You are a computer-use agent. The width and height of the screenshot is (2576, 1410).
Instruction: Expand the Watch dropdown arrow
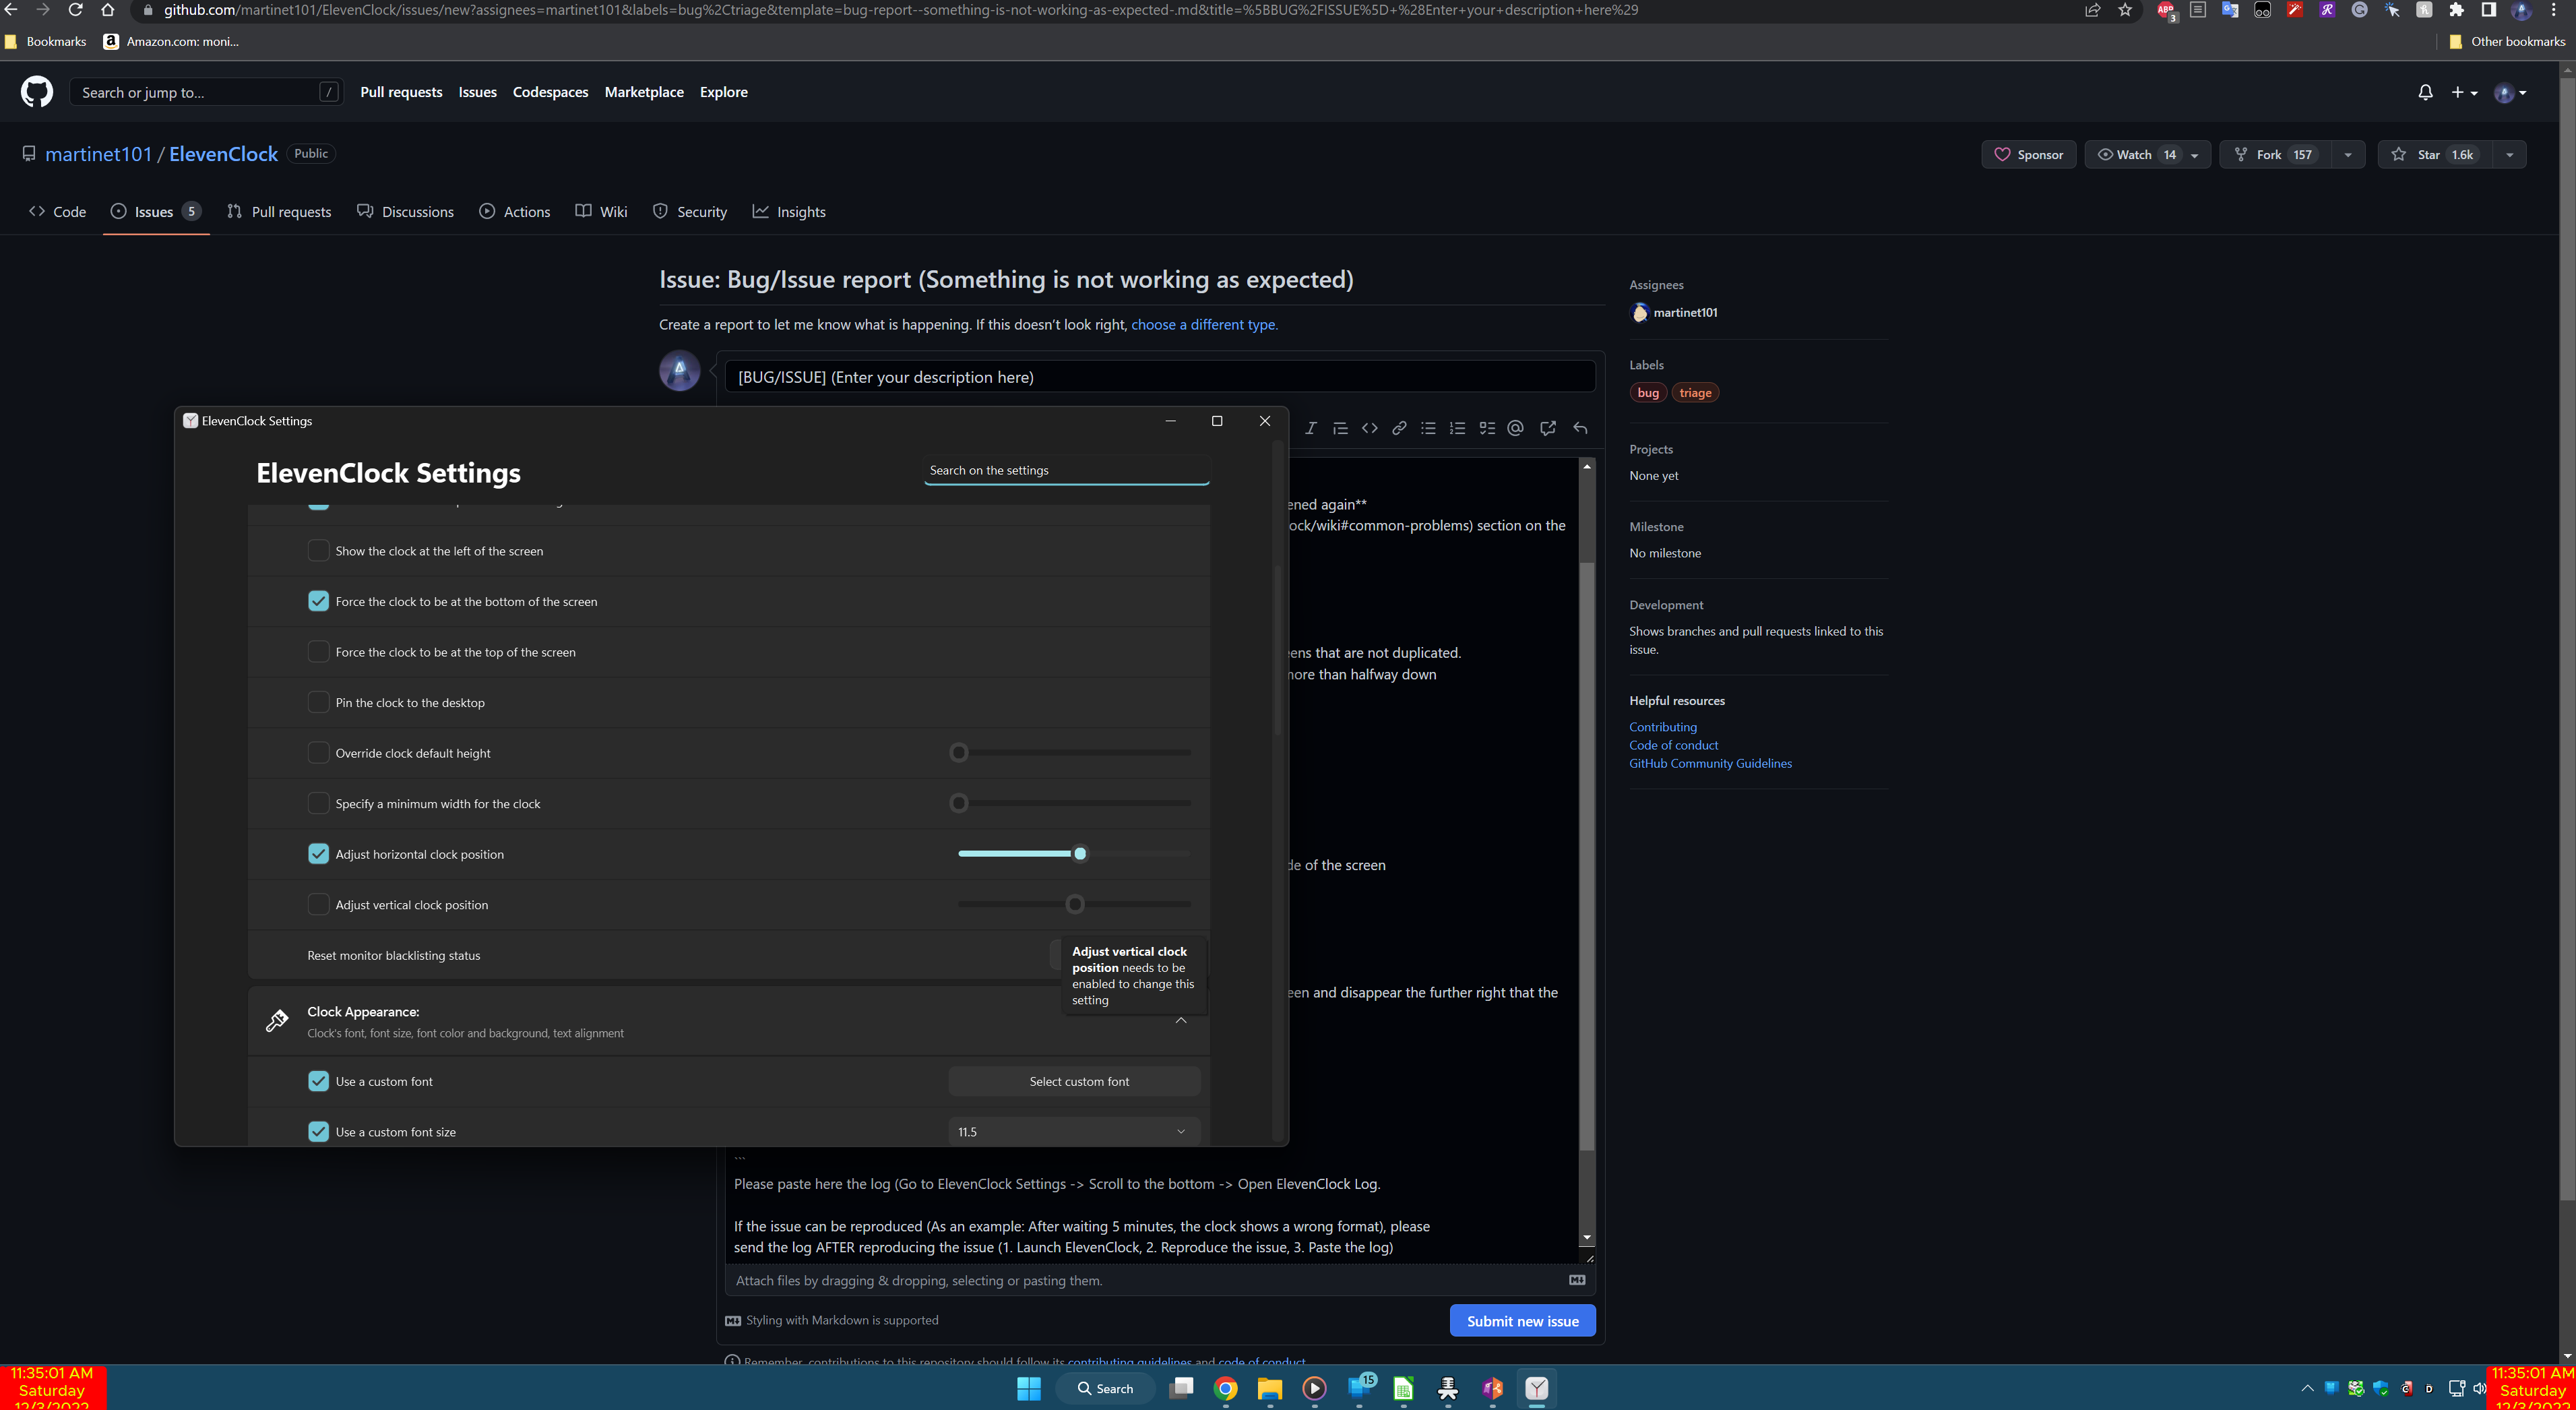tap(2194, 155)
